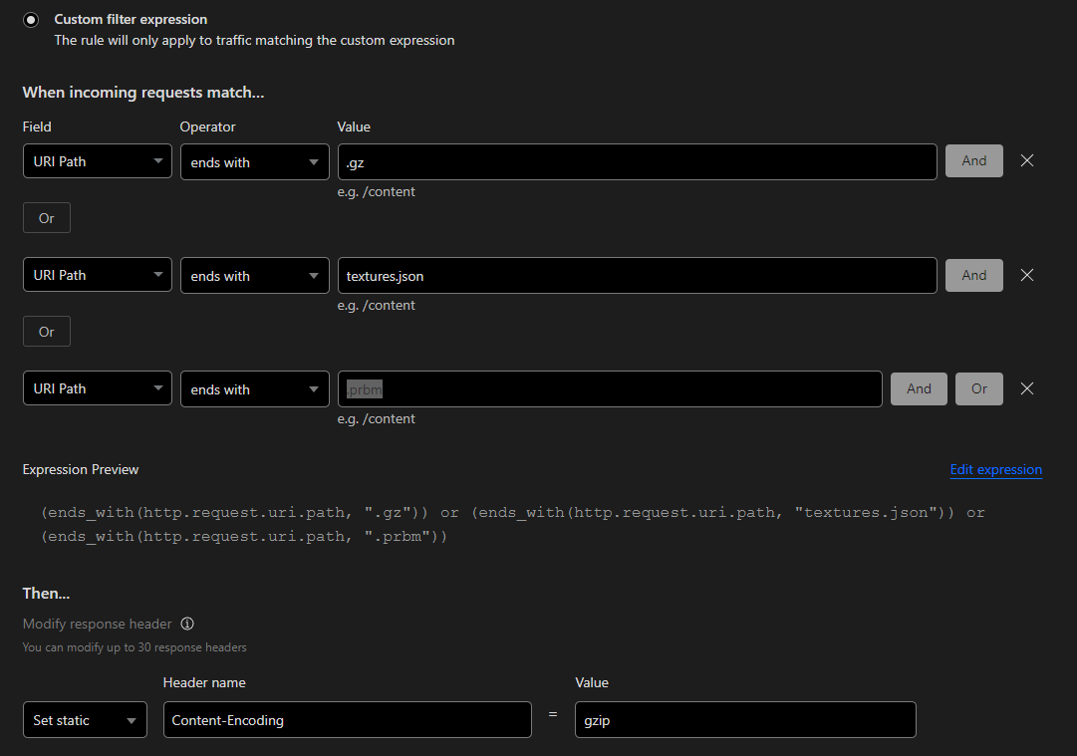Click the Or button below textures.json row
Viewport: 1077px width, 756px height.
[x=47, y=332]
